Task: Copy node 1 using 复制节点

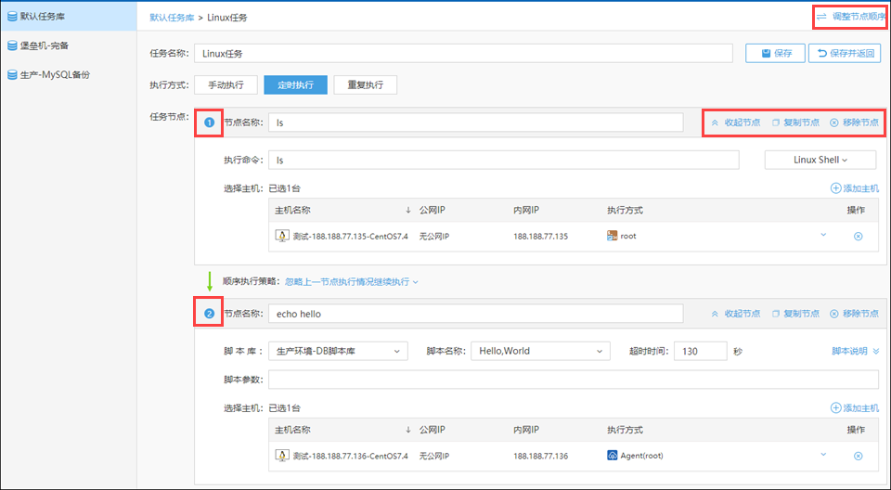Action: 795,122
